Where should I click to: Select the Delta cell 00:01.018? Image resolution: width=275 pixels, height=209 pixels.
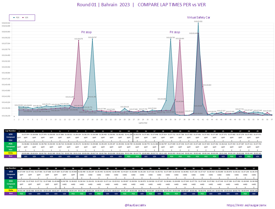77,154
